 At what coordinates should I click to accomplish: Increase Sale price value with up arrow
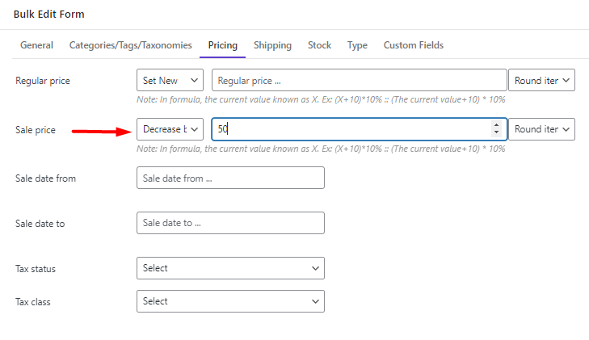click(x=496, y=125)
